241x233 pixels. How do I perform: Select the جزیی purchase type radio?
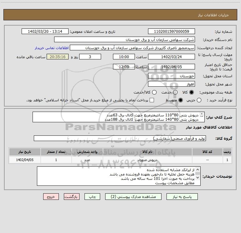pos(199,100)
